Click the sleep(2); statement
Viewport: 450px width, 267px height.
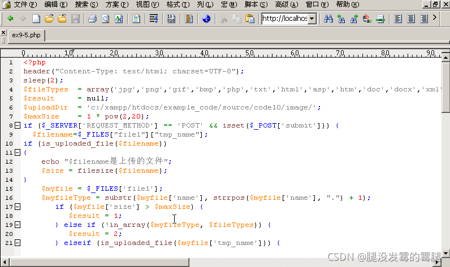(43, 80)
